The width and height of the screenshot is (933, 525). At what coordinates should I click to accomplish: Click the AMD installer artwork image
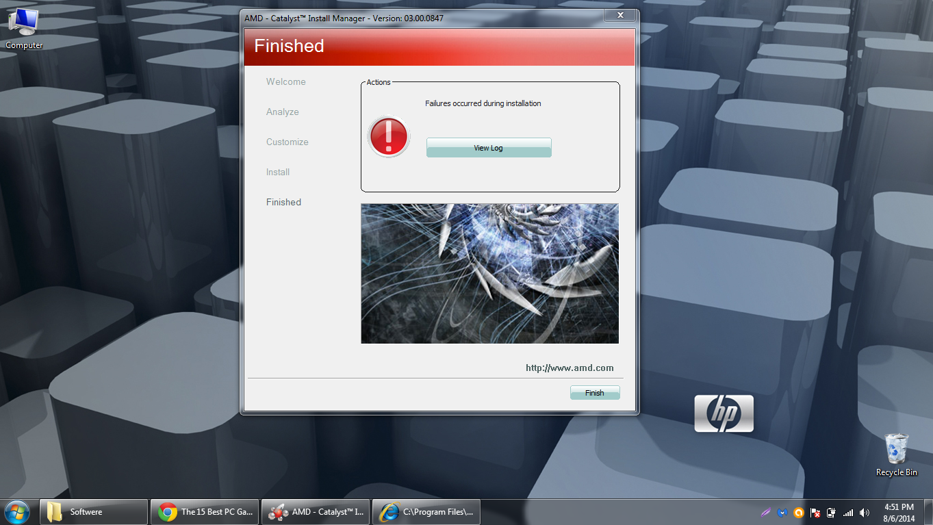tap(490, 274)
